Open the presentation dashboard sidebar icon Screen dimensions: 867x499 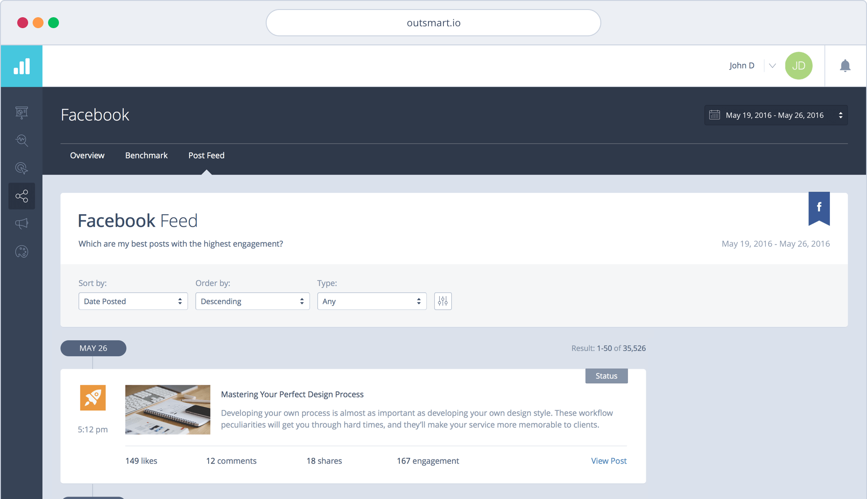coord(21,113)
